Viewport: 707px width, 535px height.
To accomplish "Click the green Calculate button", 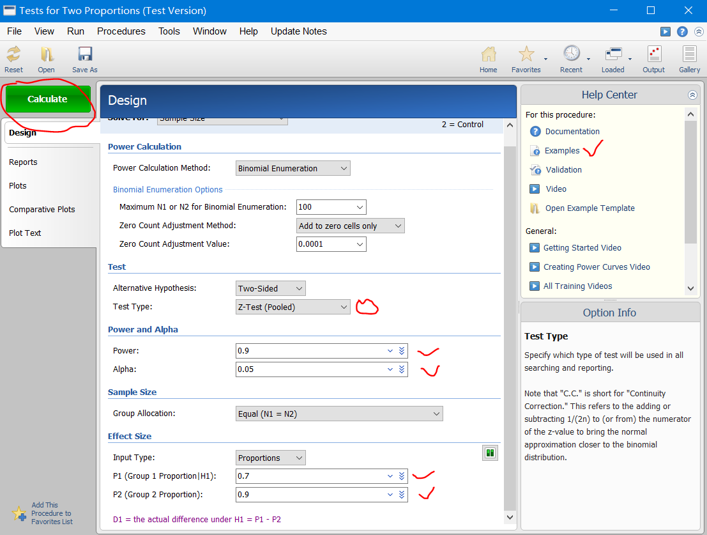I will [48, 99].
